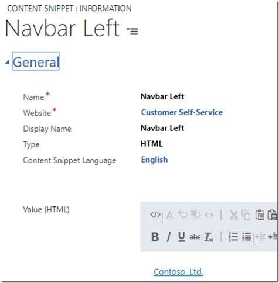Insert a bulleted list
Viewport: 279px width, 283px height.
click(247, 237)
